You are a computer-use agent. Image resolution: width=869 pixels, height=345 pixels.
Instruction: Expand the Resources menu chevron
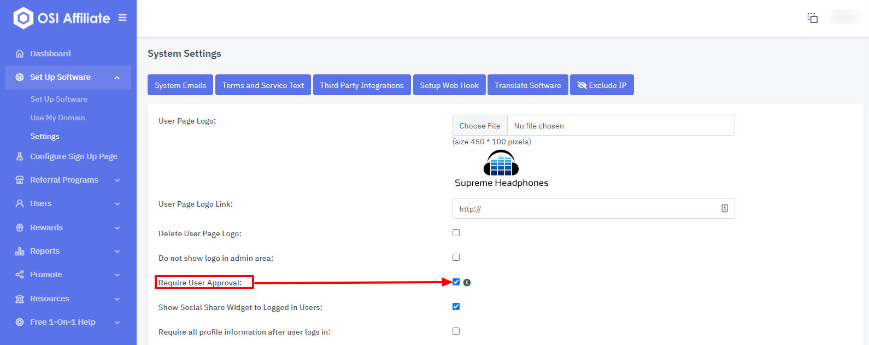pyautogui.click(x=117, y=299)
